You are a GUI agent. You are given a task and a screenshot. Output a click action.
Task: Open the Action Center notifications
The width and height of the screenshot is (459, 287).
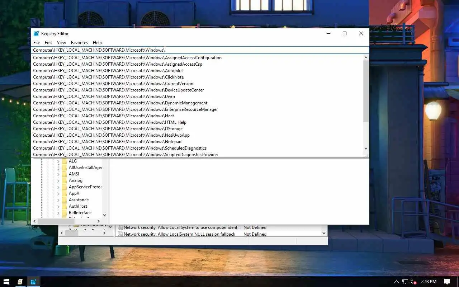click(447, 282)
